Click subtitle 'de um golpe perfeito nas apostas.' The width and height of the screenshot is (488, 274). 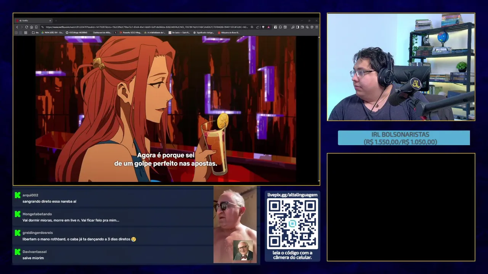point(165,164)
